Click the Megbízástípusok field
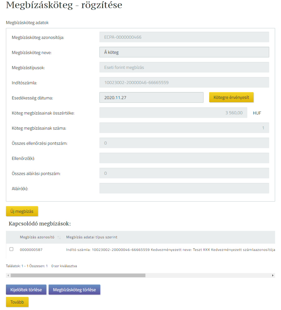This screenshot has width=281, height=310. coord(184,67)
